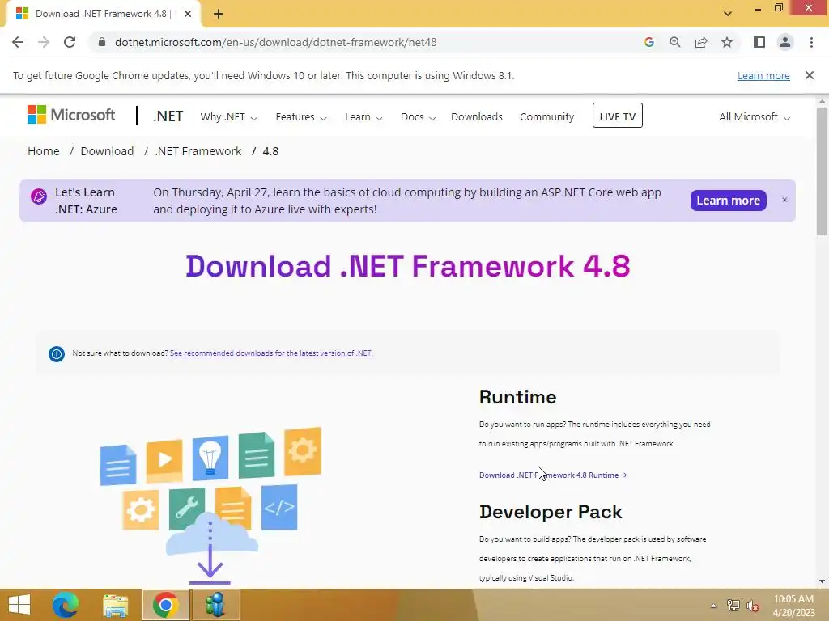The width and height of the screenshot is (829, 621).
Task: Open the blue figures app in taskbar
Action: tap(215, 605)
